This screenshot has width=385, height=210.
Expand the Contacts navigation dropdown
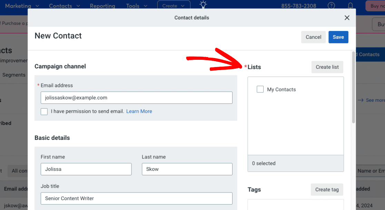(x=64, y=5)
